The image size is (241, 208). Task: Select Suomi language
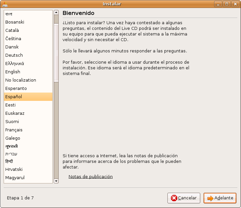click(28, 122)
